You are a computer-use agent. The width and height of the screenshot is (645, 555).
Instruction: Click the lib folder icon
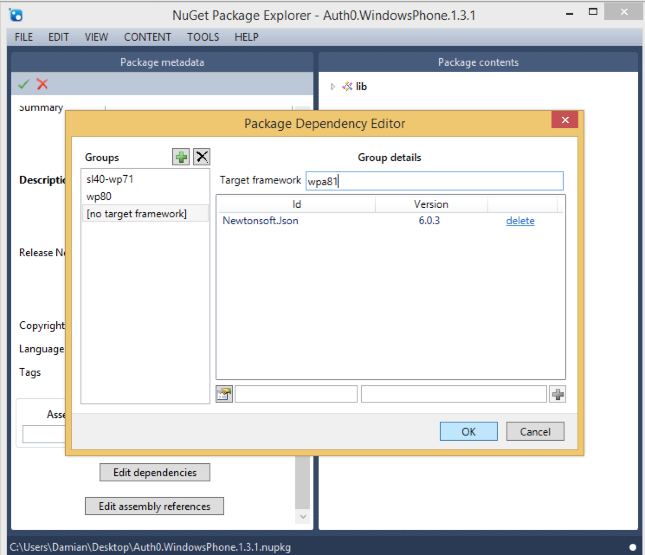tap(347, 87)
